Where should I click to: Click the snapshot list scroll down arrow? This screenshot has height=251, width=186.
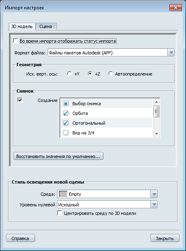click(x=156, y=134)
